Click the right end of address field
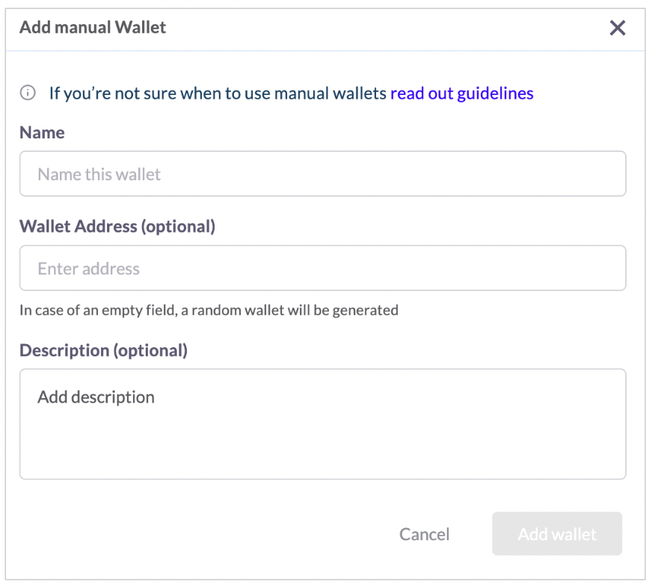The image size is (652, 588). coord(598,269)
